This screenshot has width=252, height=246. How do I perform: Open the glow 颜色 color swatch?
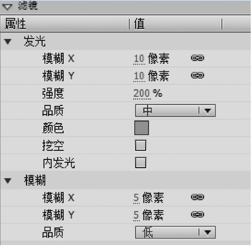point(141,128)
